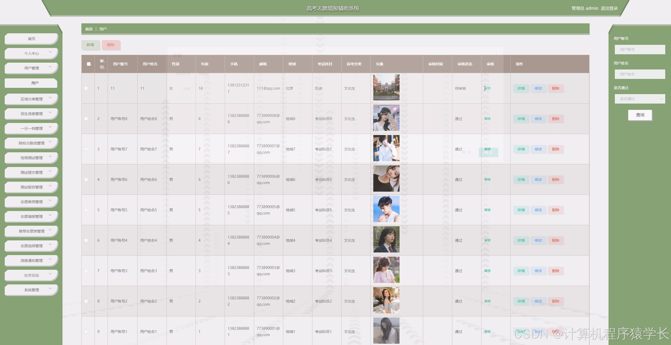Check the row for 用户账号8
This screenshot has width=671, height=345.
pos(86,119)
